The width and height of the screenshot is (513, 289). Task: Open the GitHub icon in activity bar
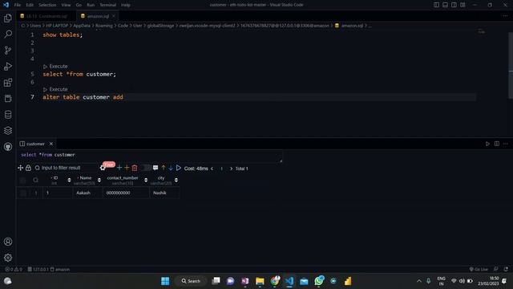[x=8, y=146]
